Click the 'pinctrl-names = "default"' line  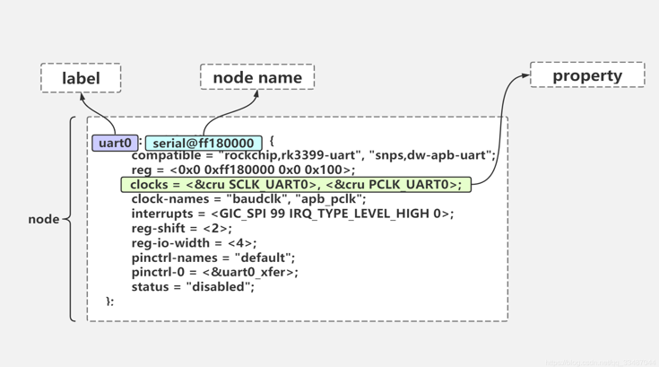[213, 258]
